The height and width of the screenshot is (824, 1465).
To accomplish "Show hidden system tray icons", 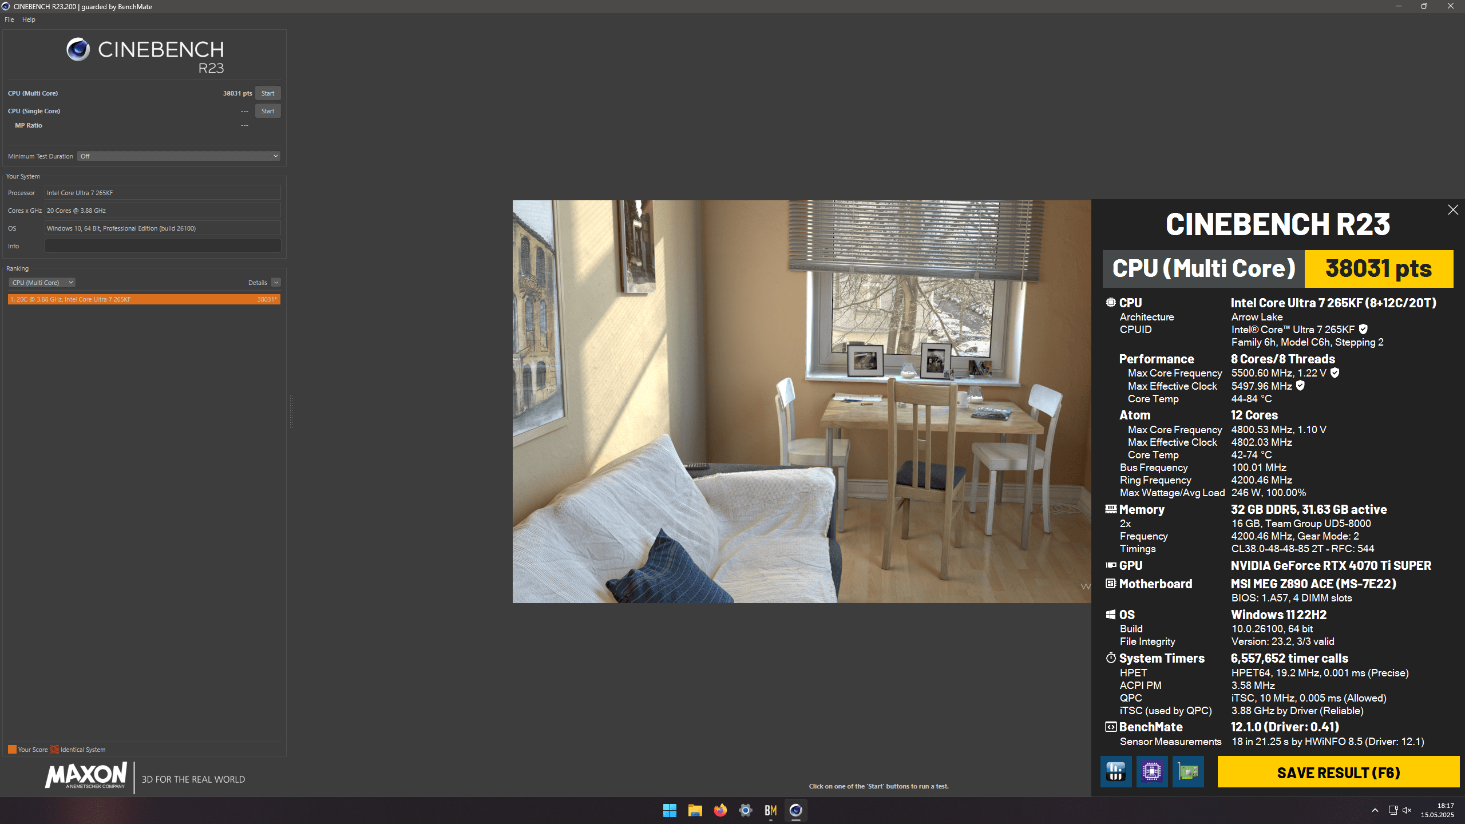I will coord(1375,810).
